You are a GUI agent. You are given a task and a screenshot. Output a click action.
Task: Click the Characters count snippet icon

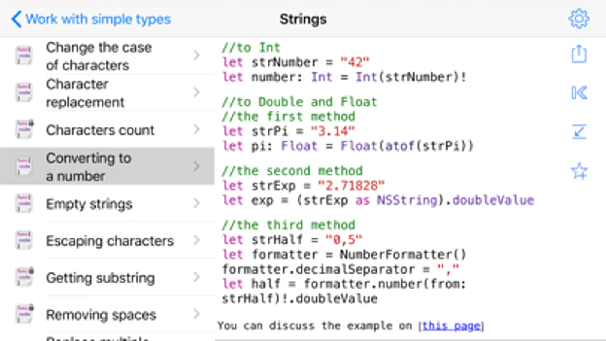point(24,130)
